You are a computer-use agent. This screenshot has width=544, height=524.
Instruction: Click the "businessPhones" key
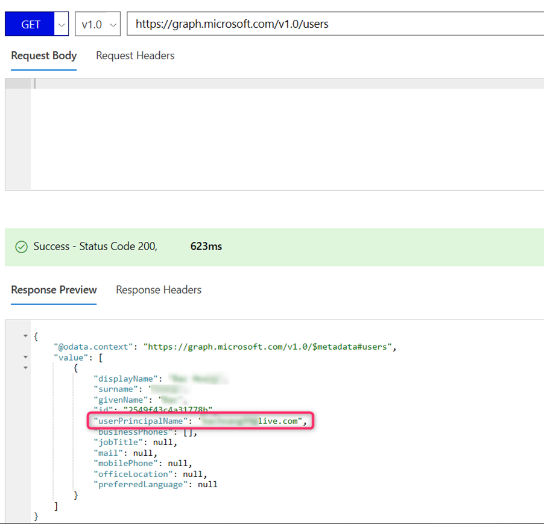click(x=133, y=432)
